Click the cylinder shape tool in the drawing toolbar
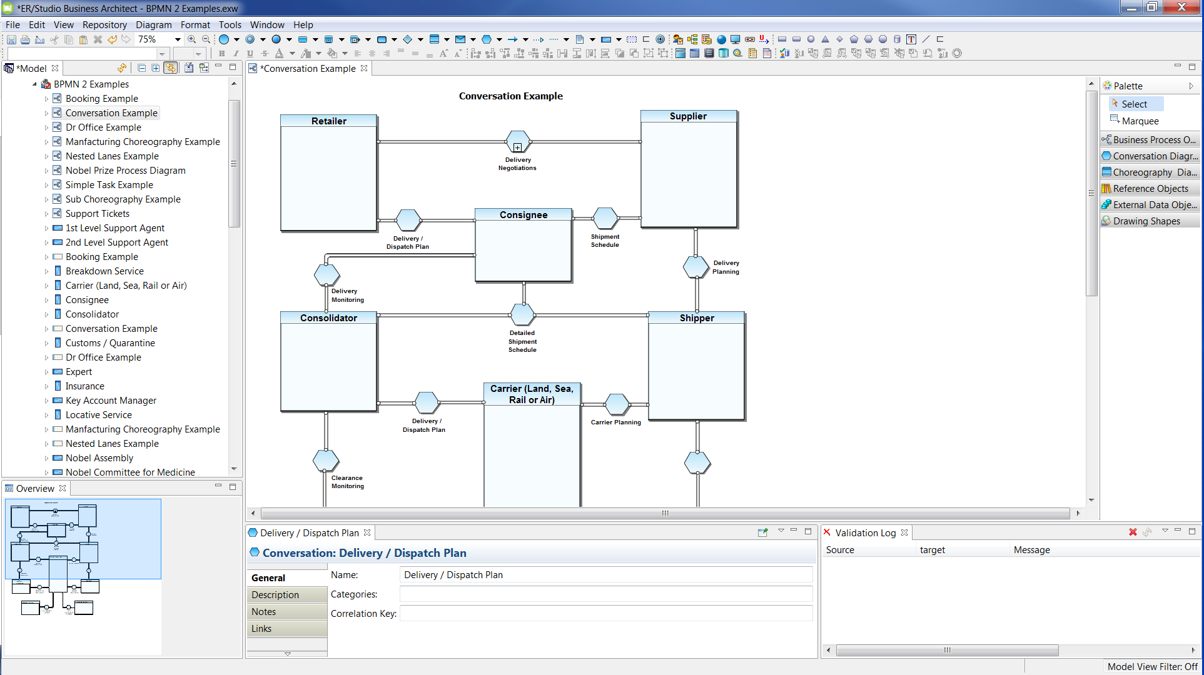Image resolution: width=1204 pixels, height=675 pixels. click(x=896, y=39)
